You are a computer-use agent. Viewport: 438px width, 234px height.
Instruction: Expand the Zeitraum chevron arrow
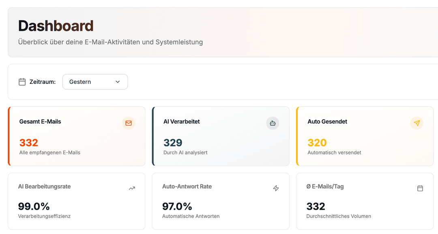[x=118, y=82]
